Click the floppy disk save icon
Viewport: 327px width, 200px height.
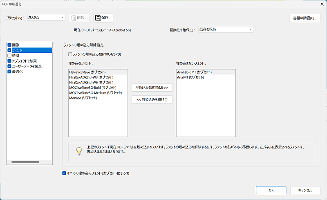point(98,18)
